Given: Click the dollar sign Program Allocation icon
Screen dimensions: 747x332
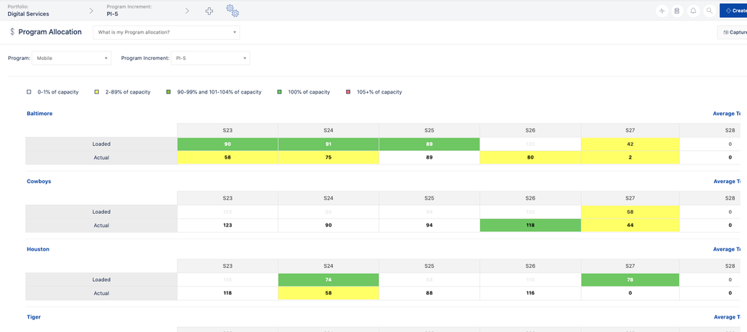Looking at the screenshot, I should (13, 32).
